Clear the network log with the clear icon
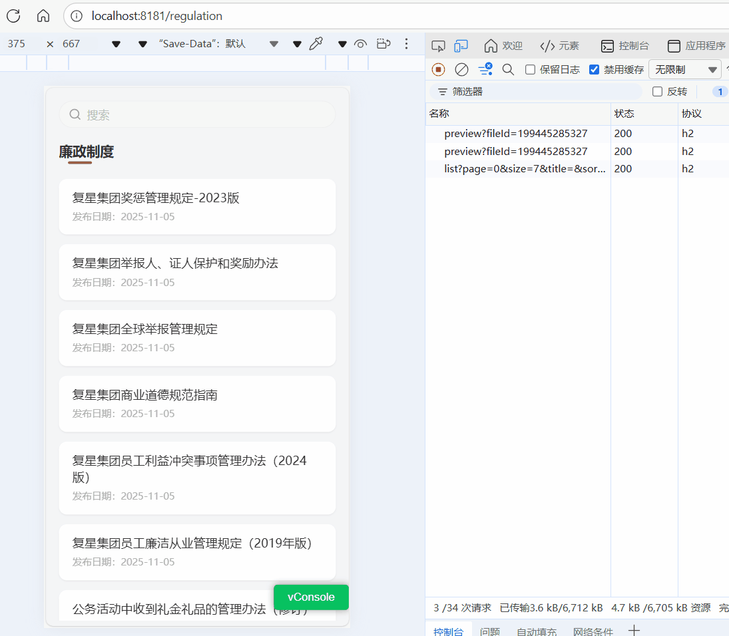This screenshot has width=729, height=636. [461, 69]
